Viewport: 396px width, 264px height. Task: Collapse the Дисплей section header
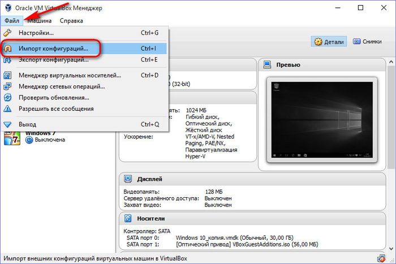pos(150,179)
